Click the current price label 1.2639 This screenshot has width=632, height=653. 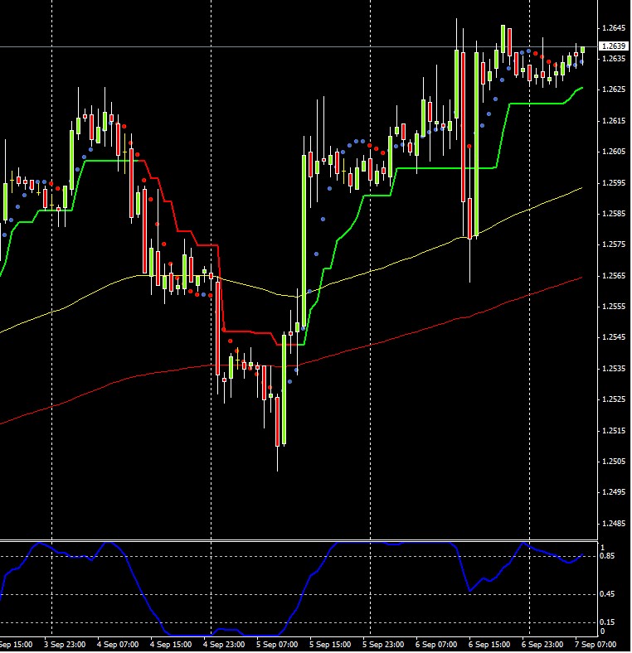pyautogui.click(x=614, y=46)
